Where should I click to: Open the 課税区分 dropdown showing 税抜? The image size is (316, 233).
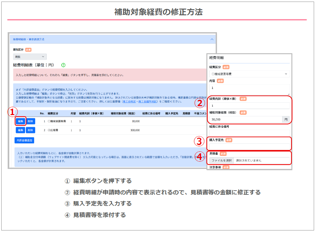30,57
